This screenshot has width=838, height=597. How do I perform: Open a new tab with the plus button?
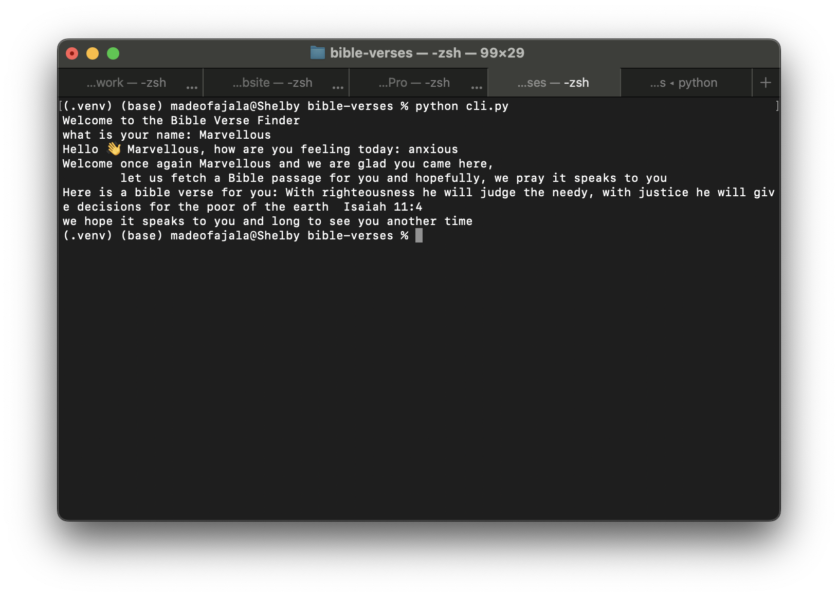[x=766, y=83]
